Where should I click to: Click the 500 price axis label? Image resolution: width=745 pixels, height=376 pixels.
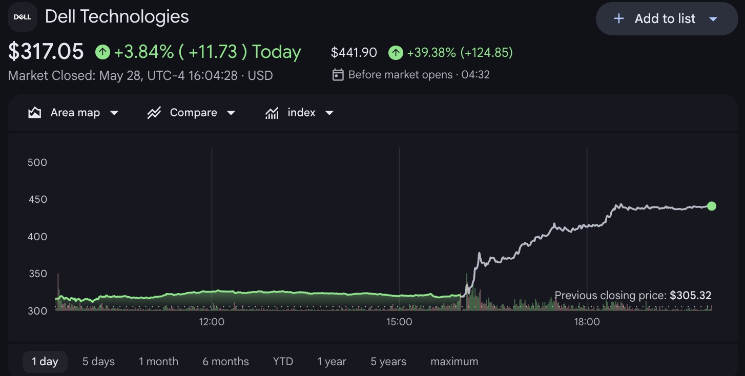point(37,162)
